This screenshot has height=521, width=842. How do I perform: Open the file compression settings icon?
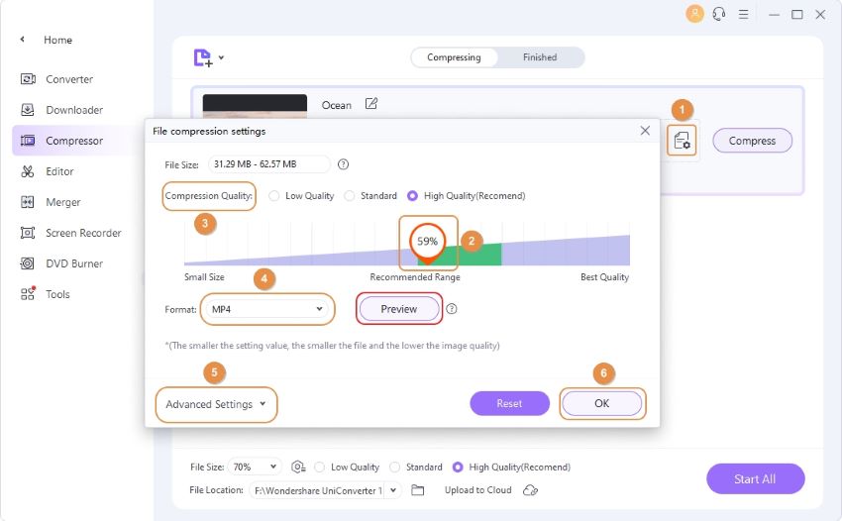[x=682, y=141]
